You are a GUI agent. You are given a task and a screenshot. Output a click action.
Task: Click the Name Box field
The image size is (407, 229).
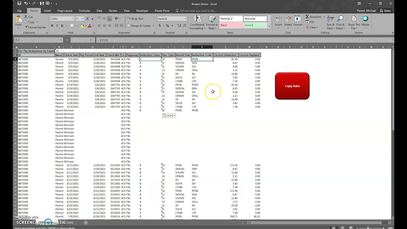pos(38,40)
